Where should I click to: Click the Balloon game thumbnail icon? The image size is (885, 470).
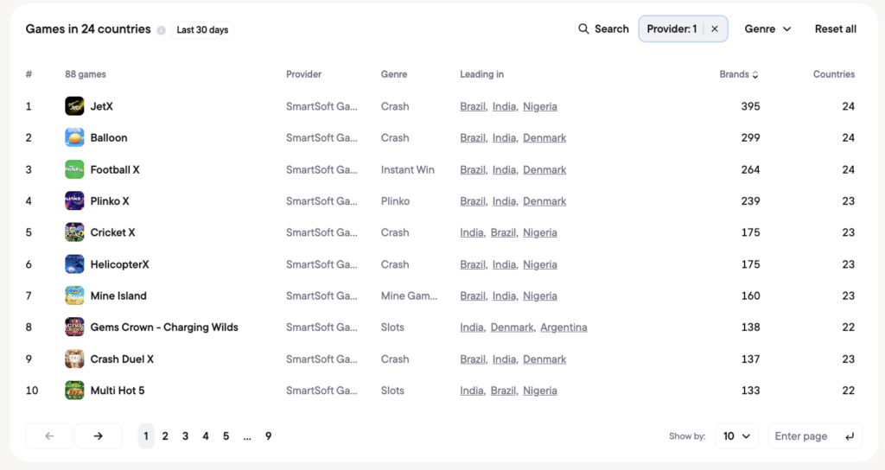coord(74,137)
